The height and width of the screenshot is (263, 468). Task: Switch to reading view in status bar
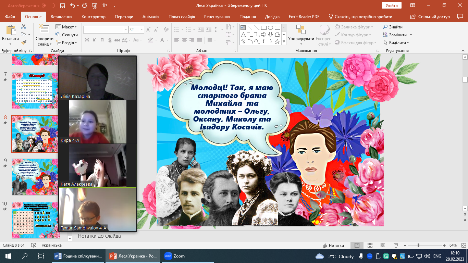(x=382, y=245)
